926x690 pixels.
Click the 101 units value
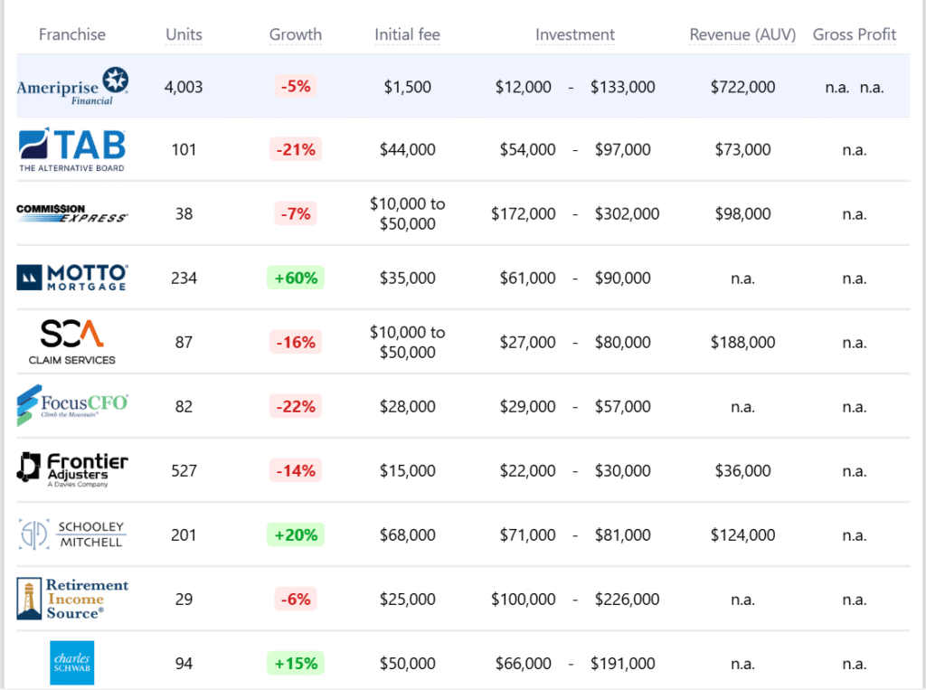(184, 149)
